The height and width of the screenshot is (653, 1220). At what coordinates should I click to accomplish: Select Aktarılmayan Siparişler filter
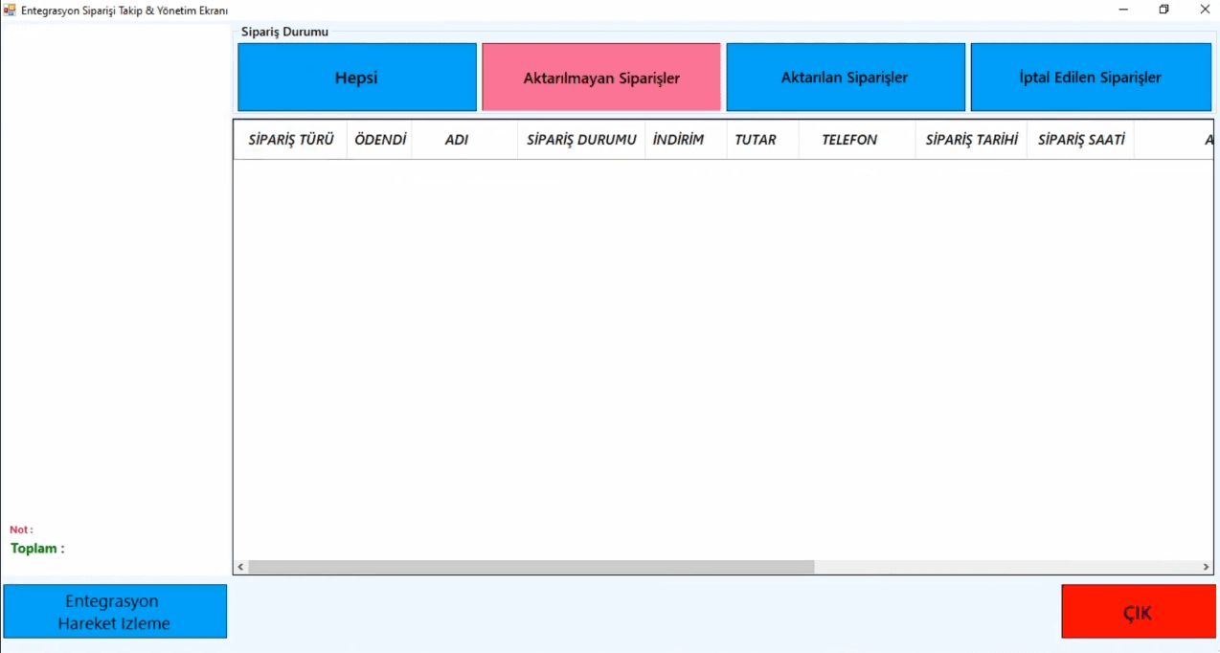[x=601, y=78]
